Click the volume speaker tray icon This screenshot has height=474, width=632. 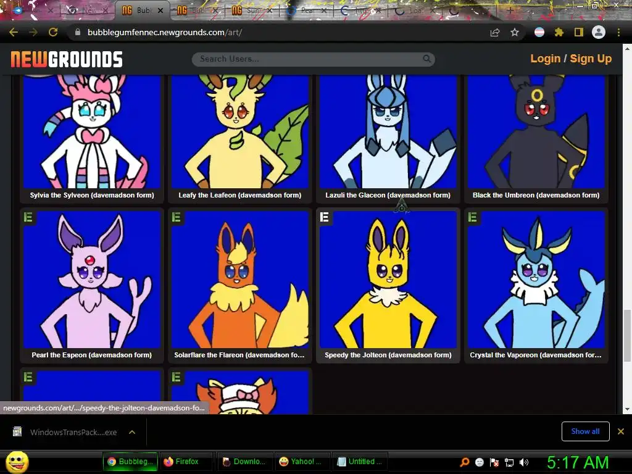(524, 462)
